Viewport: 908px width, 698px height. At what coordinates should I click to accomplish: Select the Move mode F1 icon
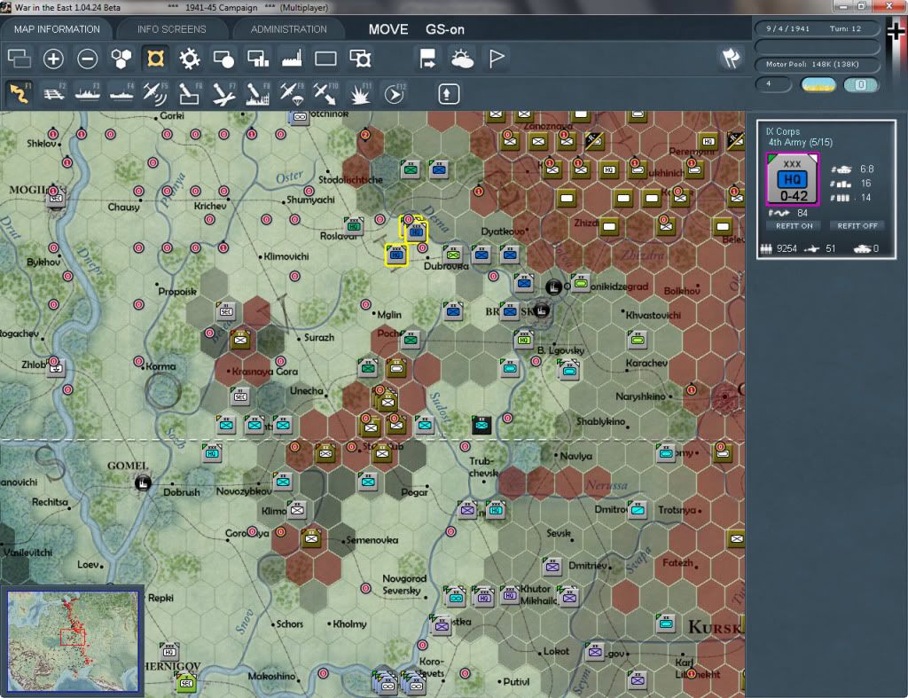[20, 93]
